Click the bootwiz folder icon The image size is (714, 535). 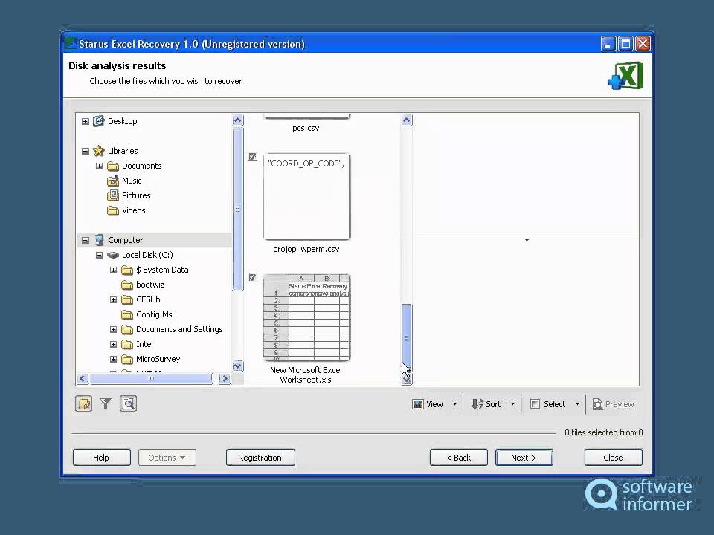click(x=127, y=285)
